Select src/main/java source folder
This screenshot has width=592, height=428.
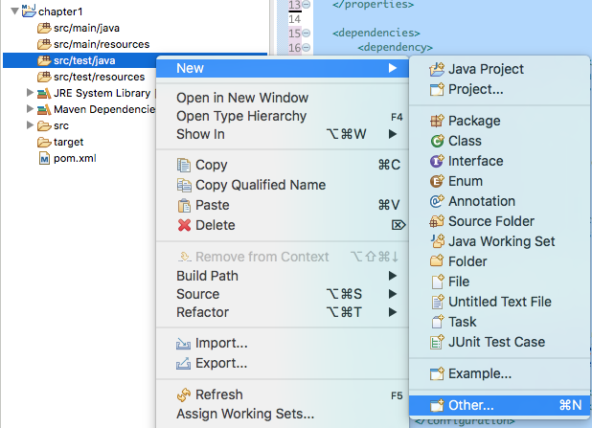pos(86,28)
